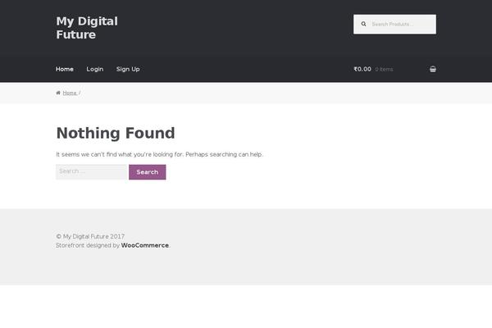Click the breadcrumb slash separator
The width and height of the screenshot is (492, 328).
(80, 93)
